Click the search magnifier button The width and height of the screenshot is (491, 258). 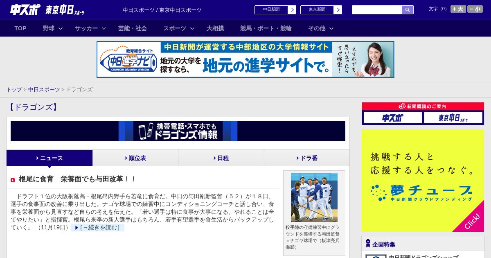[408, 10]
